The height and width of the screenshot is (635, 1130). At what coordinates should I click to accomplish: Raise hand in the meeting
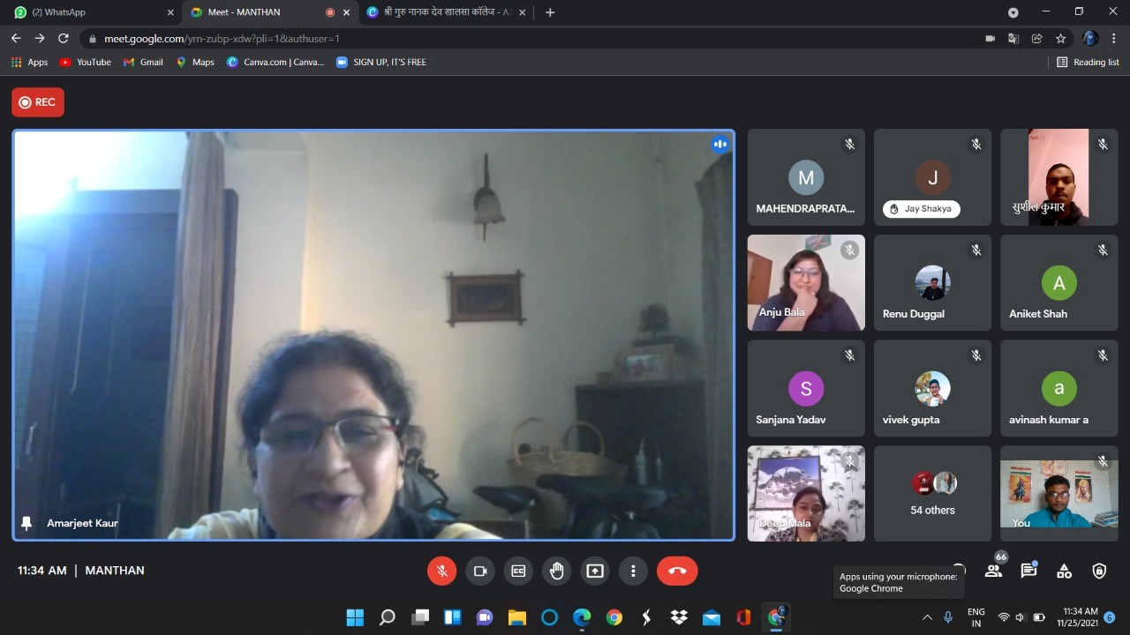tap(556, 571)
